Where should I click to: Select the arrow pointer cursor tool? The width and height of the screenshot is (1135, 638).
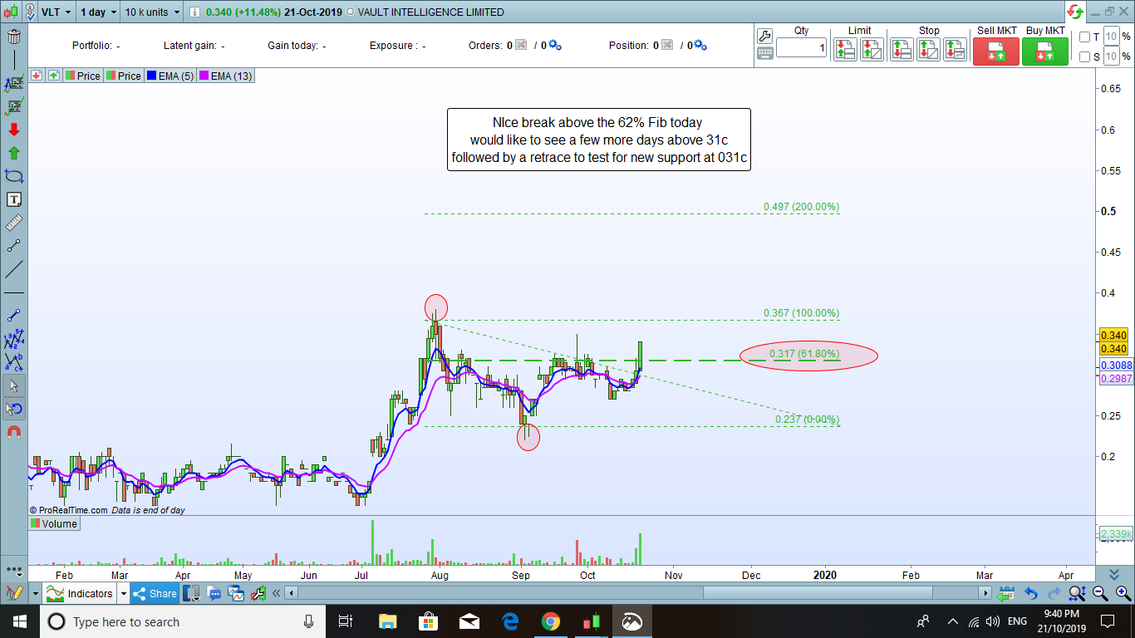(14, 385)
